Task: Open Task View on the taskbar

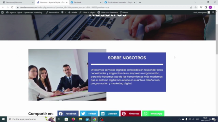Action: [x=59, y=119]
